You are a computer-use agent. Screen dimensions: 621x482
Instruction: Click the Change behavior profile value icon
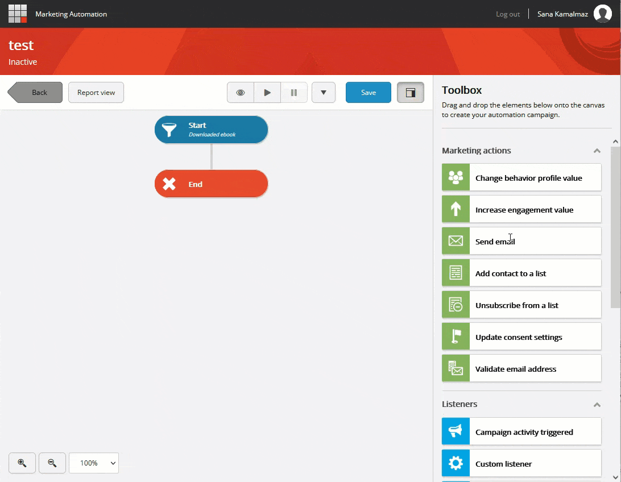[456, 178]
